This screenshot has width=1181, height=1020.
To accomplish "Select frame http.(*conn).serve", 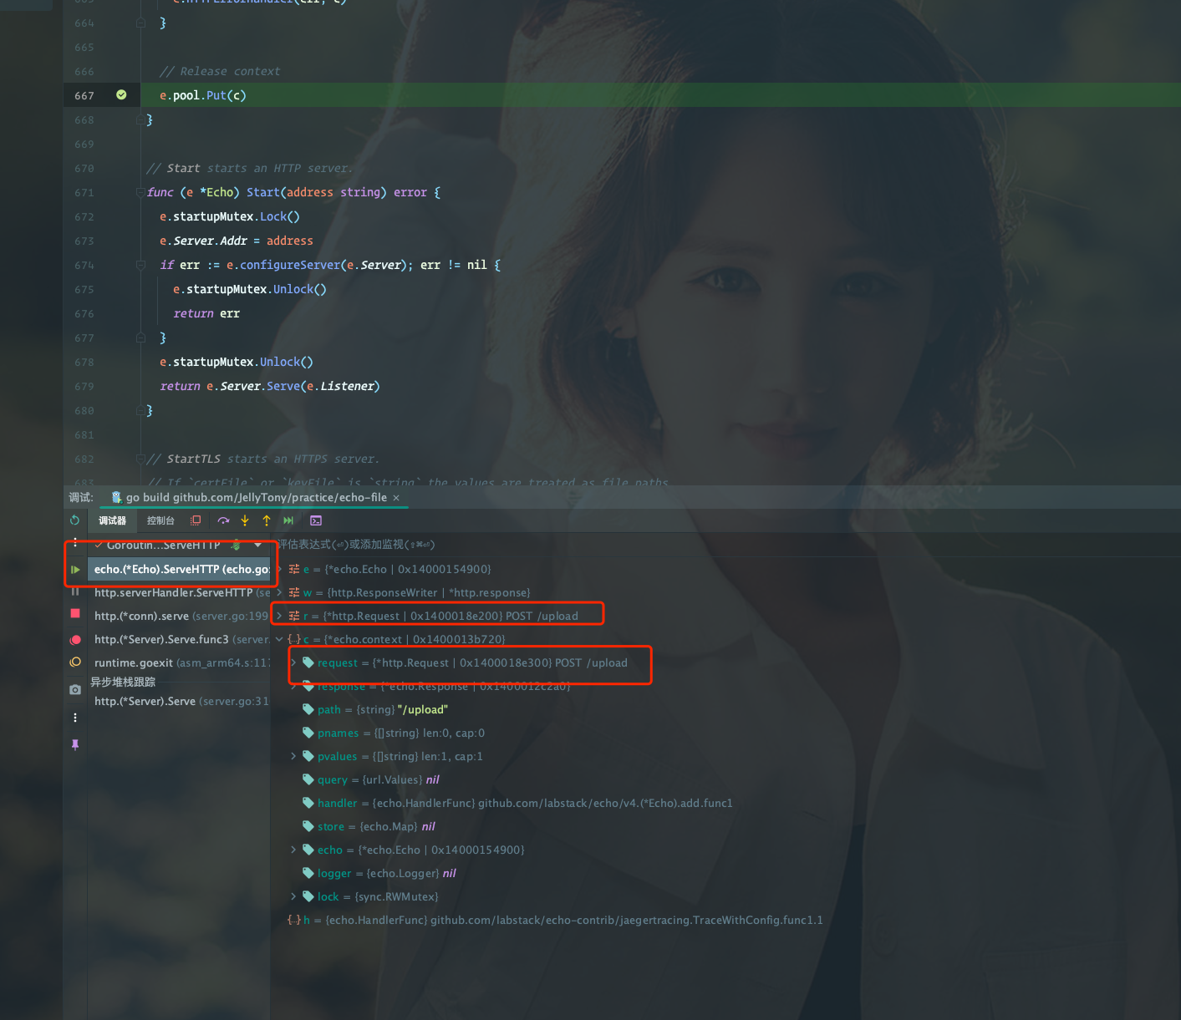I will [180, 616].
